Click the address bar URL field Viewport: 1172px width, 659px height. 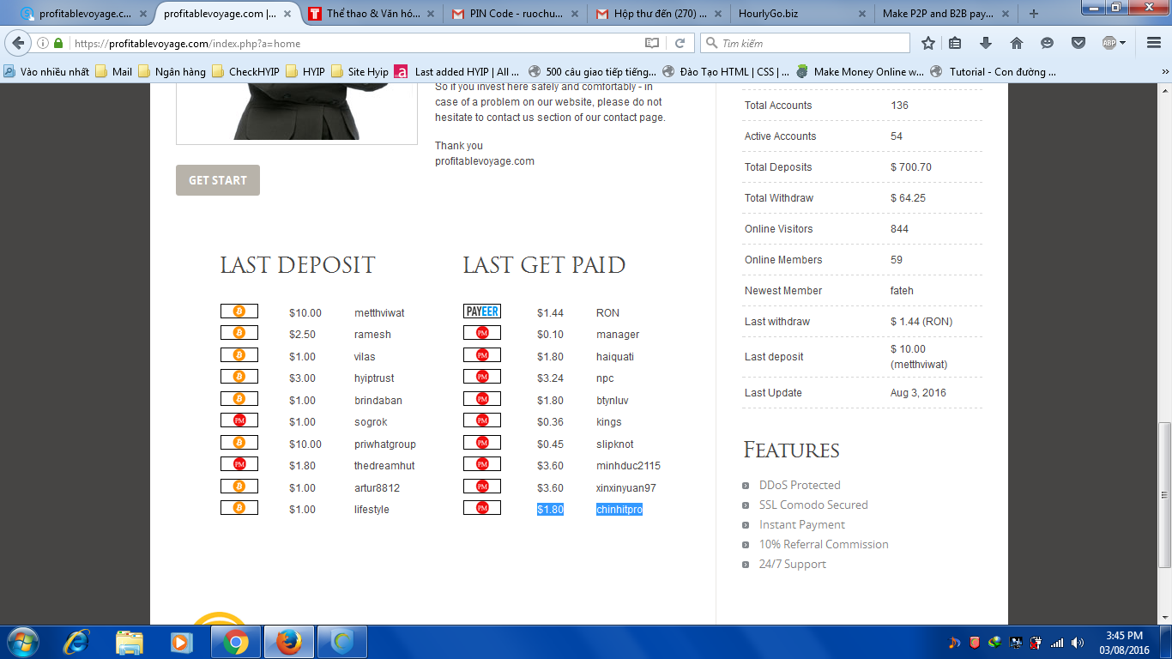tap(356, 43)
